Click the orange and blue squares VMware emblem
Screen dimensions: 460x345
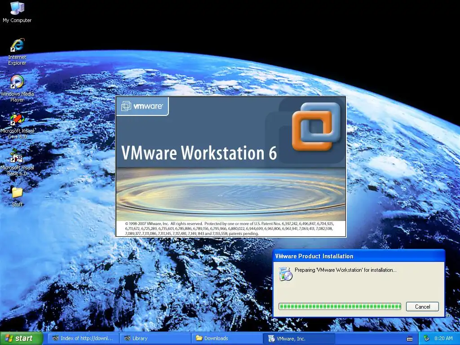coord(316,126)
